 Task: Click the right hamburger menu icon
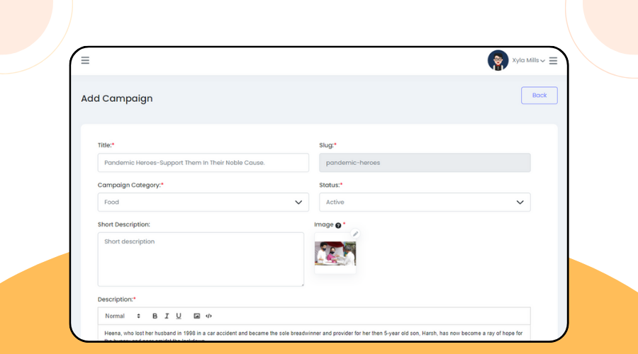553,61
